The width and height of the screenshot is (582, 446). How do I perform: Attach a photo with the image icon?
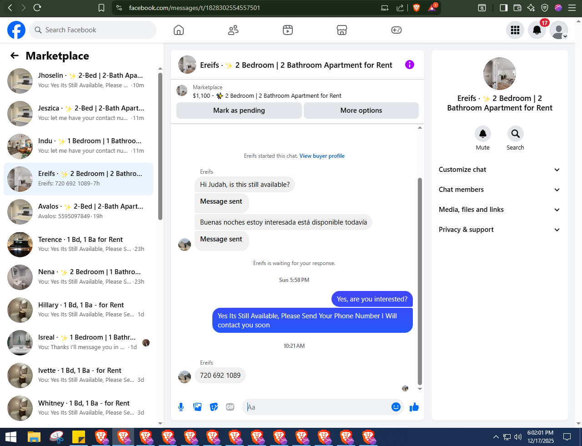pyautogui.click(x=197, y=407)
